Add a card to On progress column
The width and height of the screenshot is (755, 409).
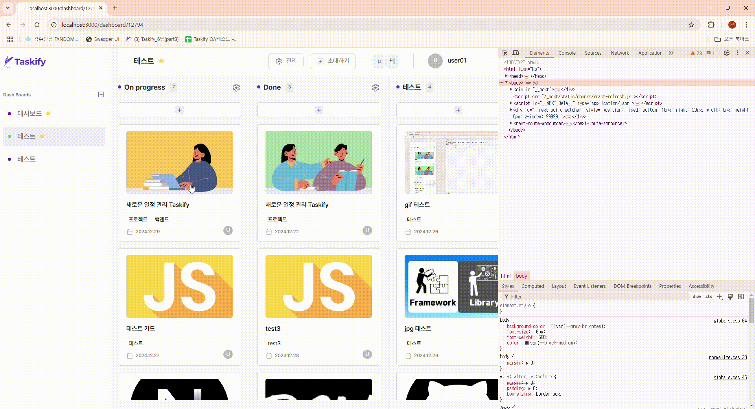coord(180,110)
